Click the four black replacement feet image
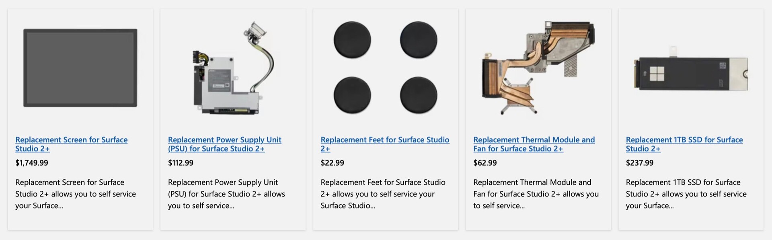This screenshot has height=240, width=772. (x=385, y=68)
